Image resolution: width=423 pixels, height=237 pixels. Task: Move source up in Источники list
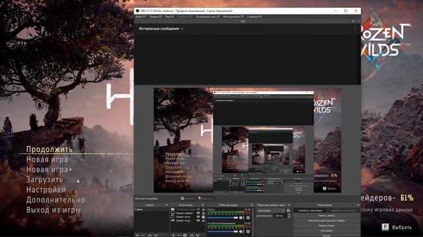click(x=192, y=235)
